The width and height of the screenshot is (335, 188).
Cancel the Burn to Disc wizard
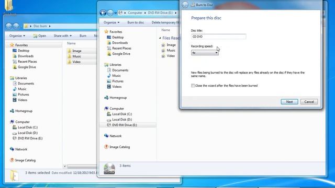(x=309, y=102)
